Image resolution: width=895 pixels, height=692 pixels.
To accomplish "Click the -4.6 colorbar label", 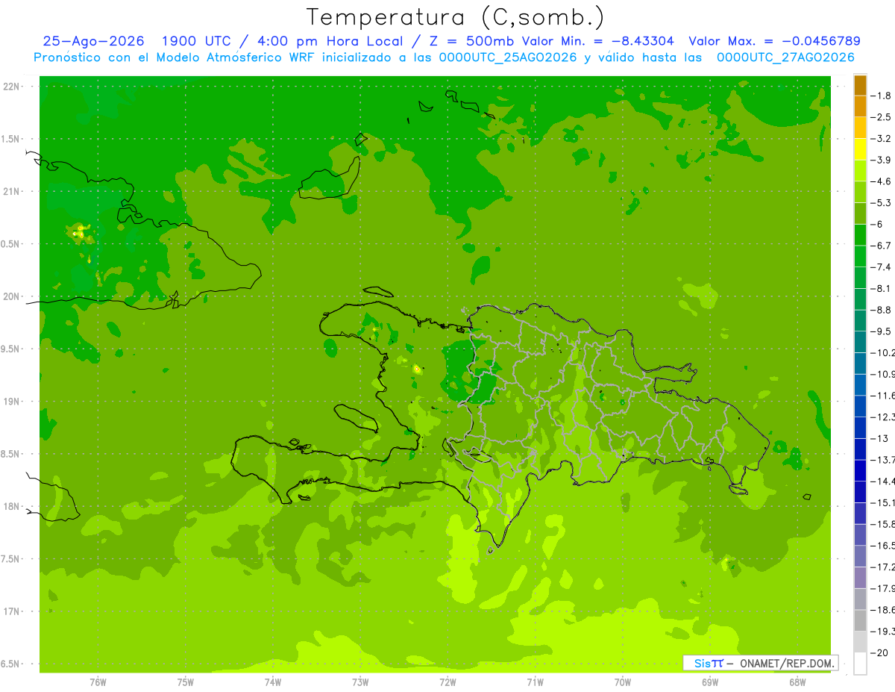I will (x=881, y=181).
